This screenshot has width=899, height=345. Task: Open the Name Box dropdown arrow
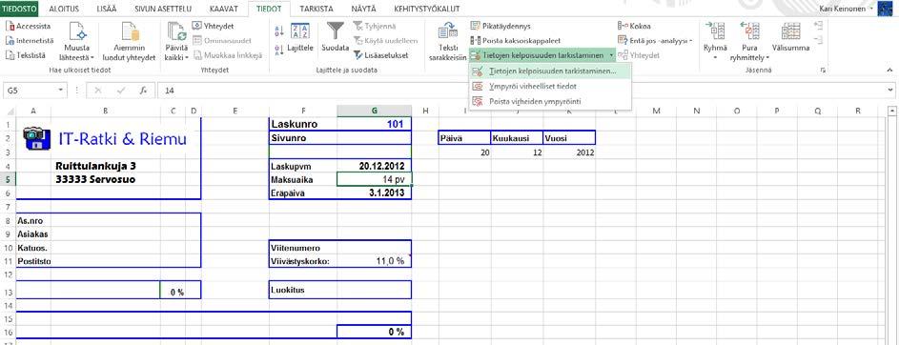[61, 91]
